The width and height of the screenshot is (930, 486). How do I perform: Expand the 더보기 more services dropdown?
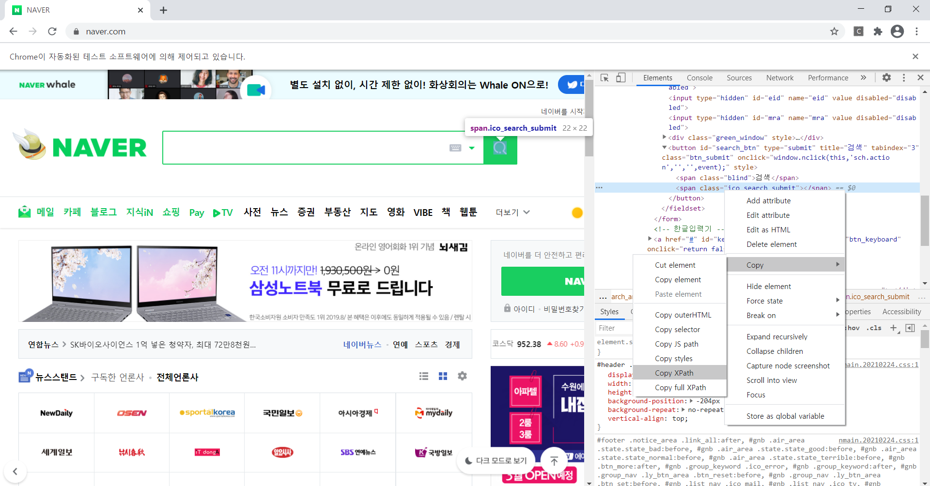(x=512, y=213)
